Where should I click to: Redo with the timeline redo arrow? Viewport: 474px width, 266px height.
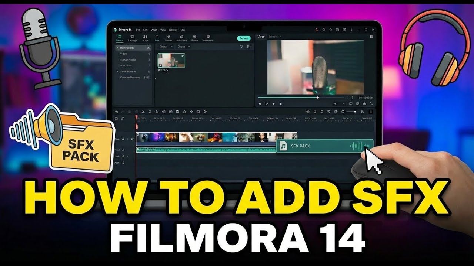coord(123,112)
